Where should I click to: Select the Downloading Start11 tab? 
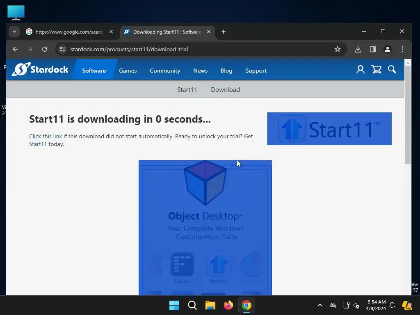pyautogui.click(x=167, y=32)
